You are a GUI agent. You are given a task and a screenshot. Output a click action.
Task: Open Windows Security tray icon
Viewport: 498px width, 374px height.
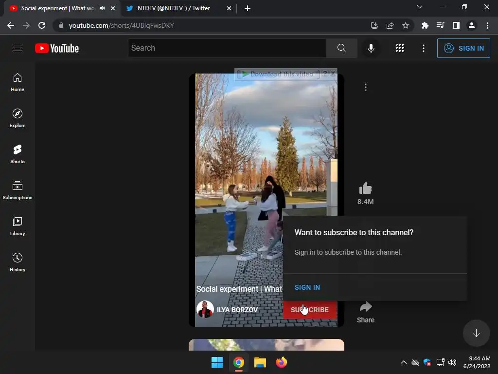[427, 362]
